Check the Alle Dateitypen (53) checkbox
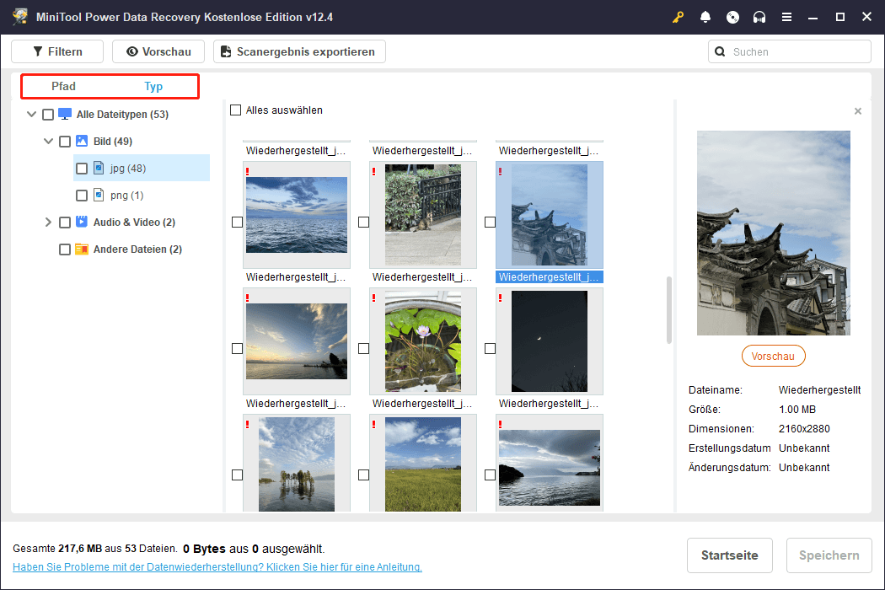 coord(48,115)
